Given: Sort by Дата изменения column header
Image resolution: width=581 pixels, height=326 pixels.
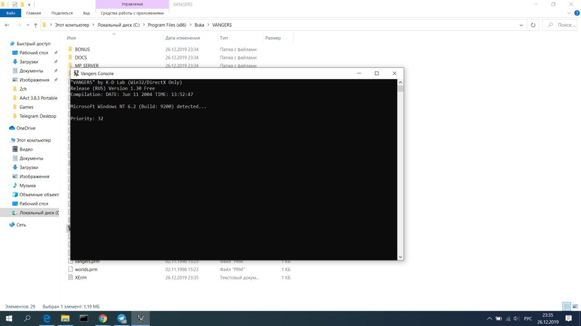Looking at the screenshot, I should click(182, 38).
